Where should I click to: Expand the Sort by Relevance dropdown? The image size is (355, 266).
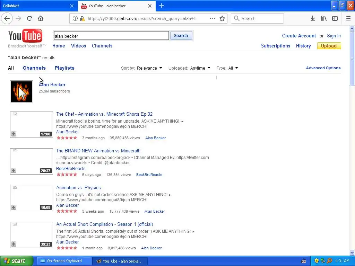point(149,68)
